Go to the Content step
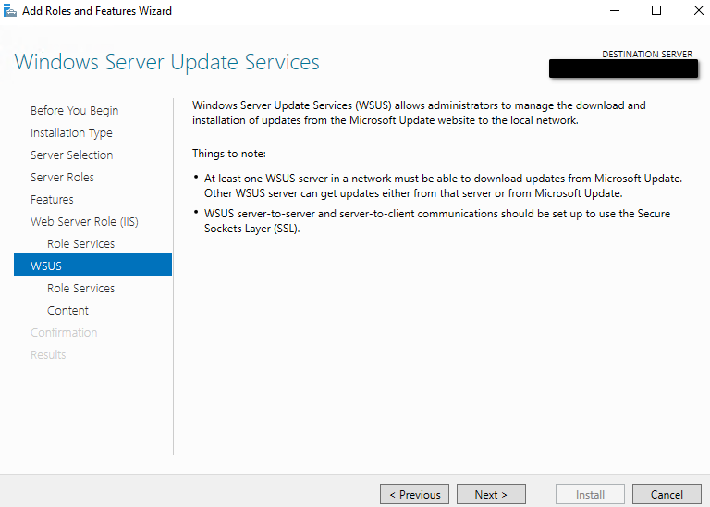 click(67, 310)
